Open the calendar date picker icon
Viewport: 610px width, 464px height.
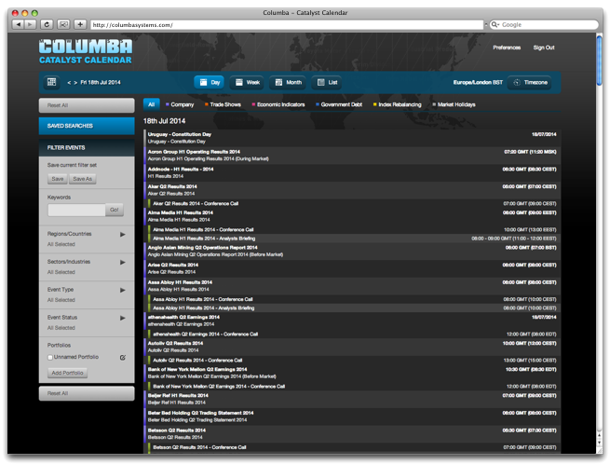[x=52, y=82]
